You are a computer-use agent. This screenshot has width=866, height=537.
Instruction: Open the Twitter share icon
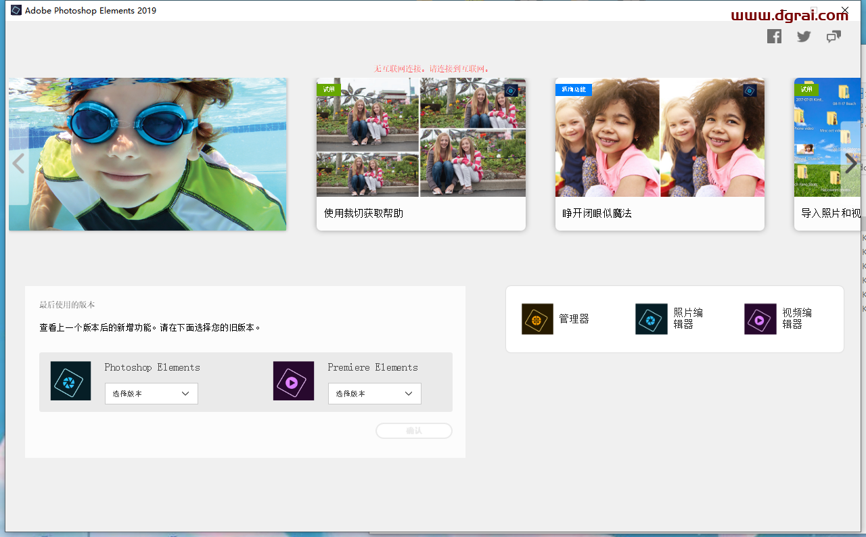pos(804,37)
